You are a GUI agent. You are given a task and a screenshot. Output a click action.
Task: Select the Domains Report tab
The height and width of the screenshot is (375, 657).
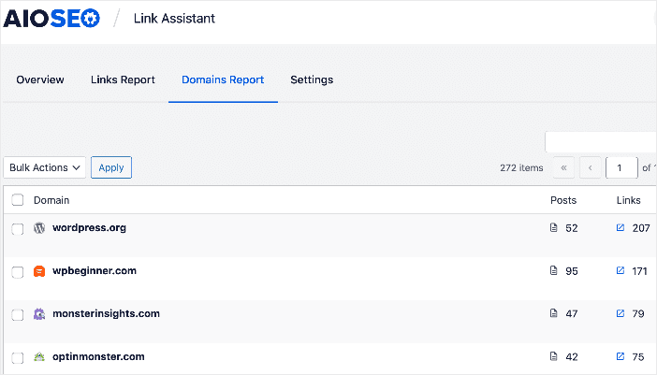pyautogui.click(x=223, y=79)
